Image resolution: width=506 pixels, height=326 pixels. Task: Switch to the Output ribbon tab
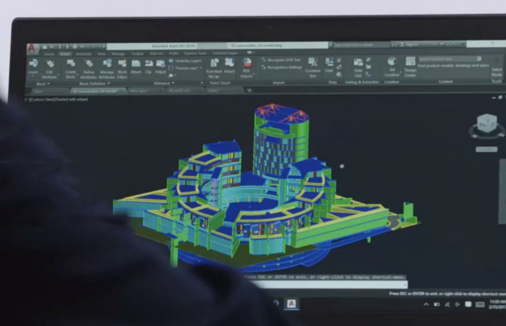[x=137, y=53]
